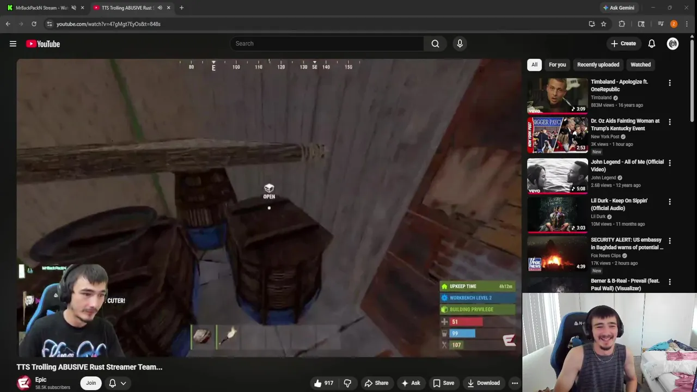This screenshot has width=697, height=392.
Task: Close the TTS Trolling ABUSIVE Rust tab
Action: [168, 8]
